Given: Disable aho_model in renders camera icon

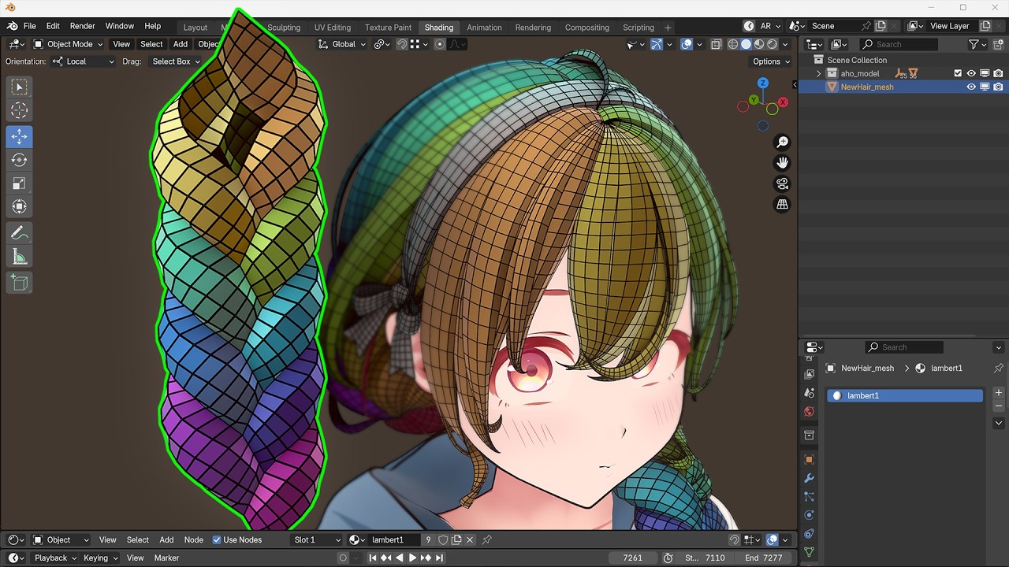Looking at the screenshot, I should 998,73.
